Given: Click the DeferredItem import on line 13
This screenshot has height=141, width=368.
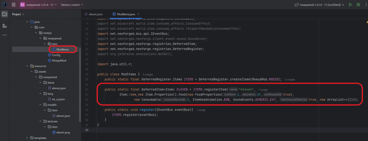Looking at the screenshot, I should point(147,44).
